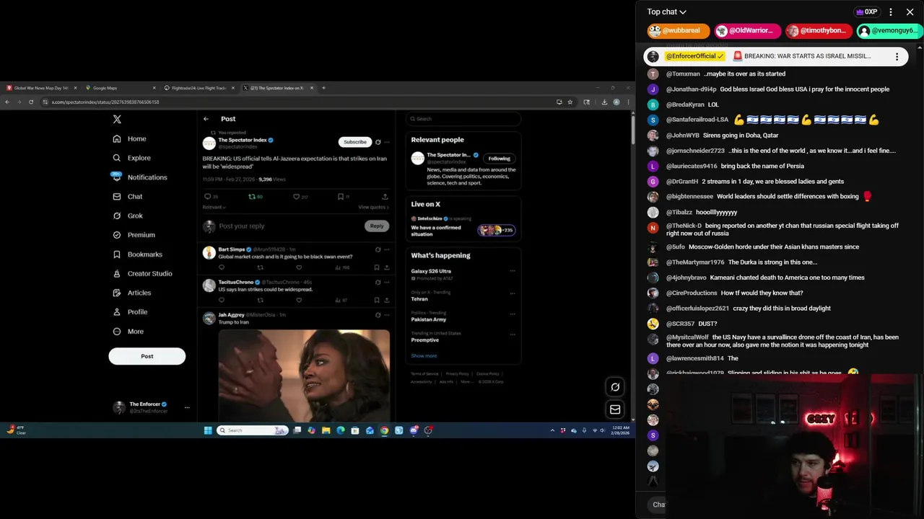Toggle like on main post
Screen dimensions: 924x519
click(296, 196)
